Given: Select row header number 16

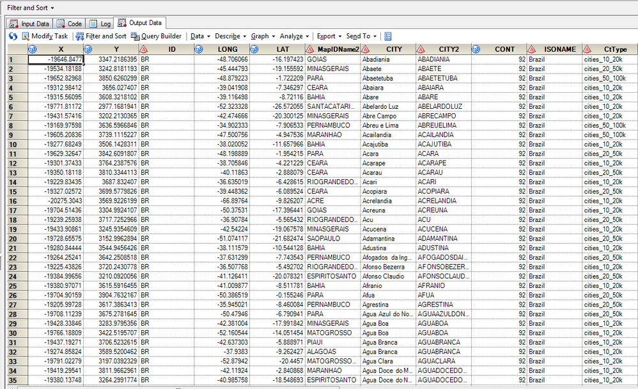Looking at the screenshot, I should pos(17,201).
